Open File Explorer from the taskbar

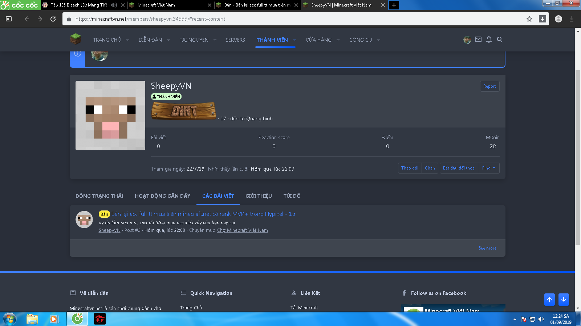(x=32, y=319)
